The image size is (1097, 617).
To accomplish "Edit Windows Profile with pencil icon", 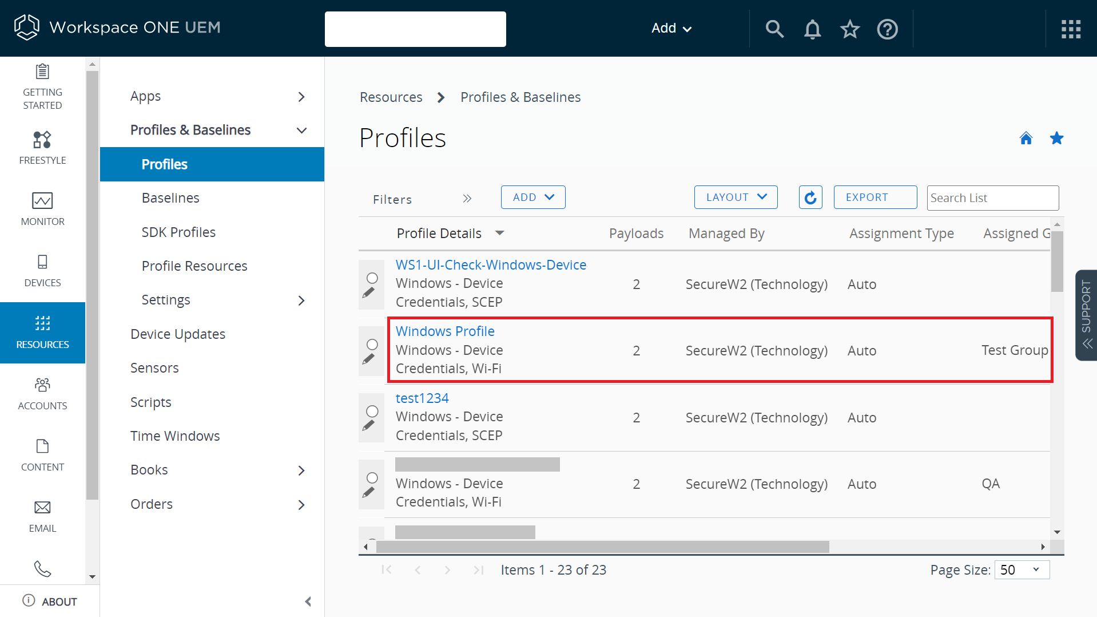I will [369, 359].
